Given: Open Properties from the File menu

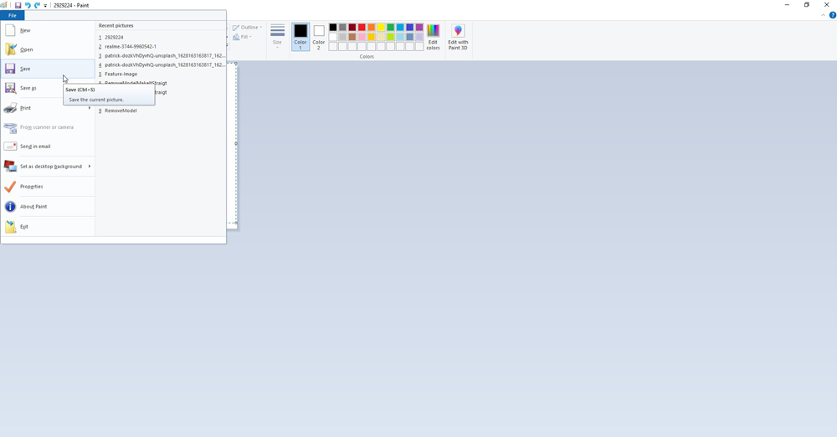Looking at the screenshot, I should click(48, 187).
